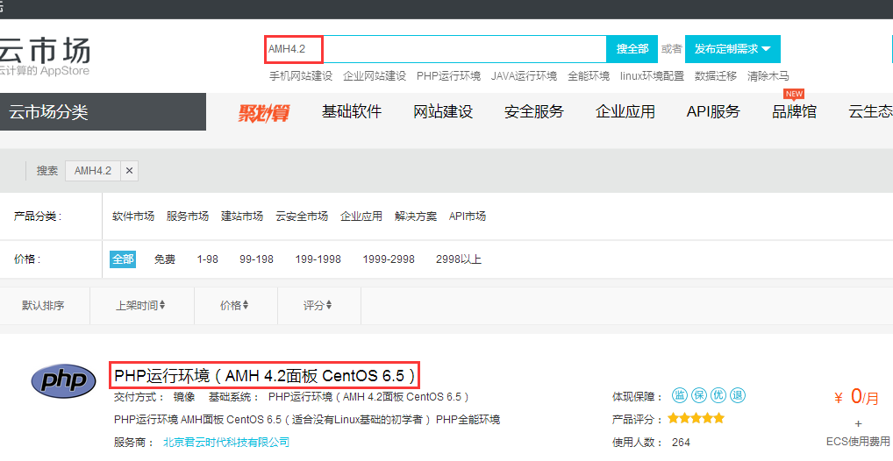Click the linux环境配置 suggestion link
893x461 pixels.
point(652,75)
